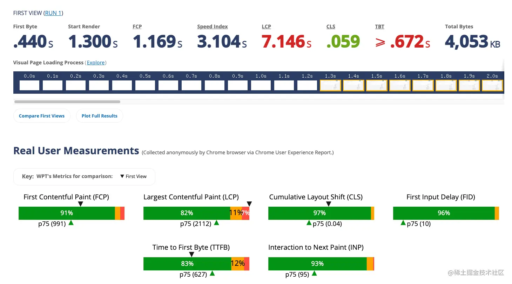Click the 7.146 s LCP value
The width and height of the screenshot is (512, 284).
click(287, 42)
